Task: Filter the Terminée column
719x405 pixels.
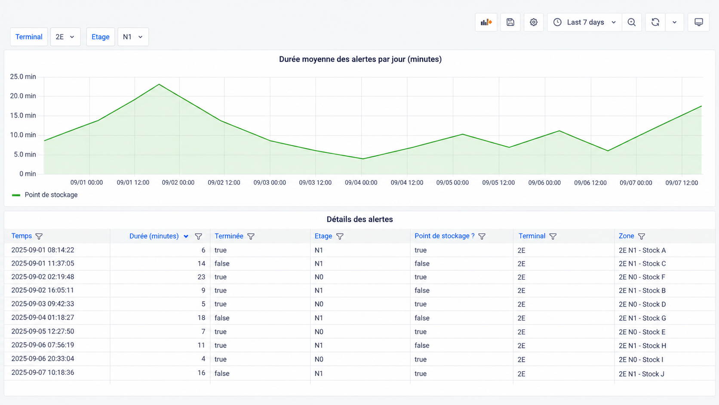Action: coord(251,236)
